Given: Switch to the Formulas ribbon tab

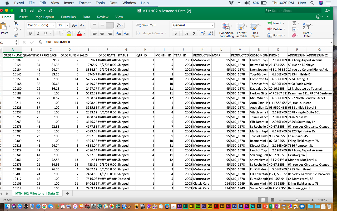Looking at the screenshot, I should 68,17.
